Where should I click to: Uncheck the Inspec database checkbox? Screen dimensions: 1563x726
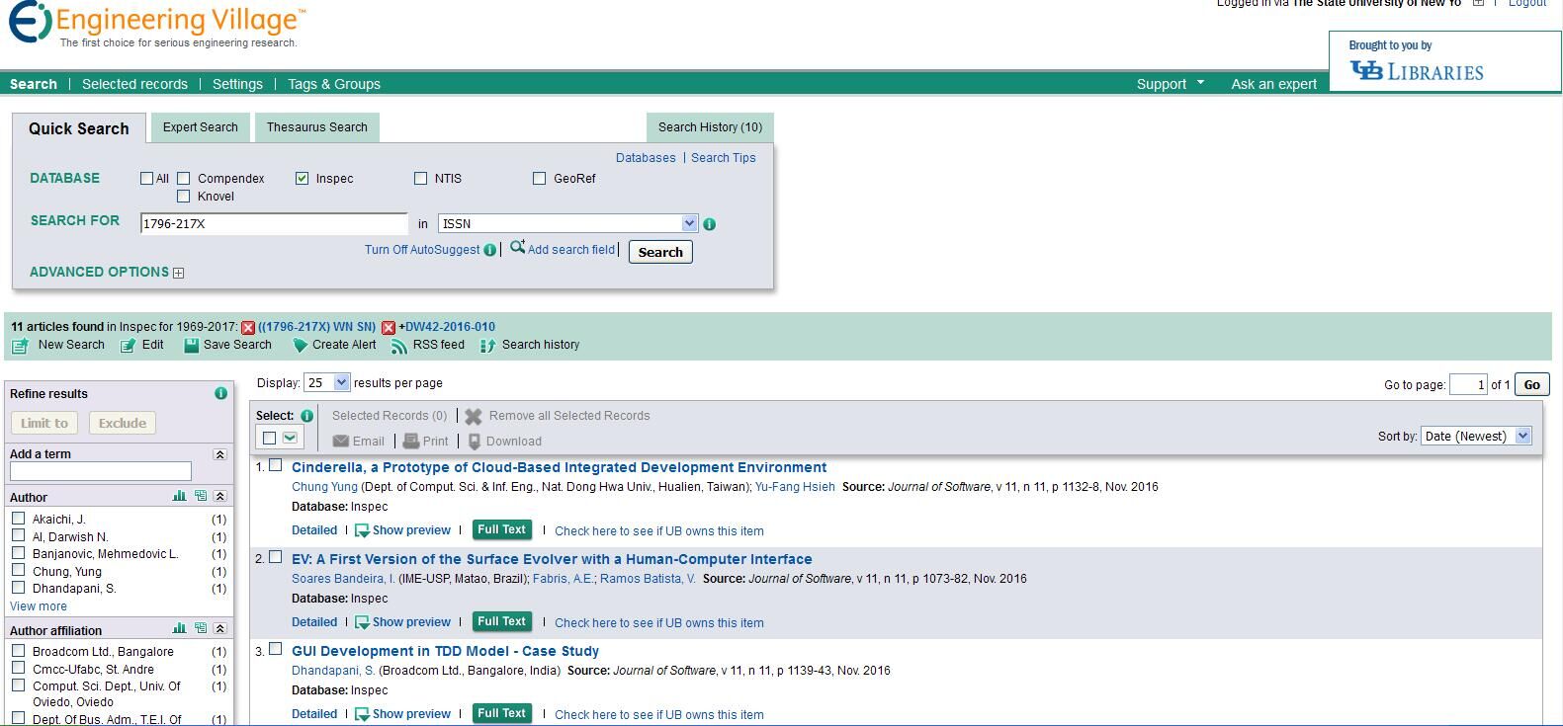tap(302, 179)
